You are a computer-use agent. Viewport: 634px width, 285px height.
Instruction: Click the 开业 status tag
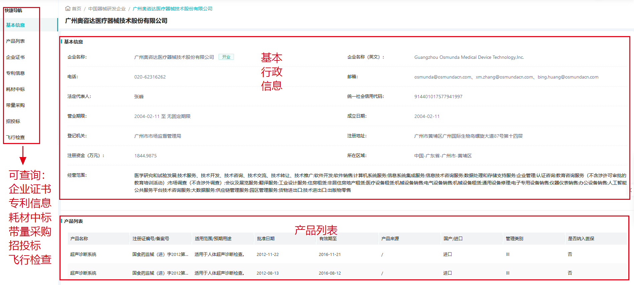[226, 57]
